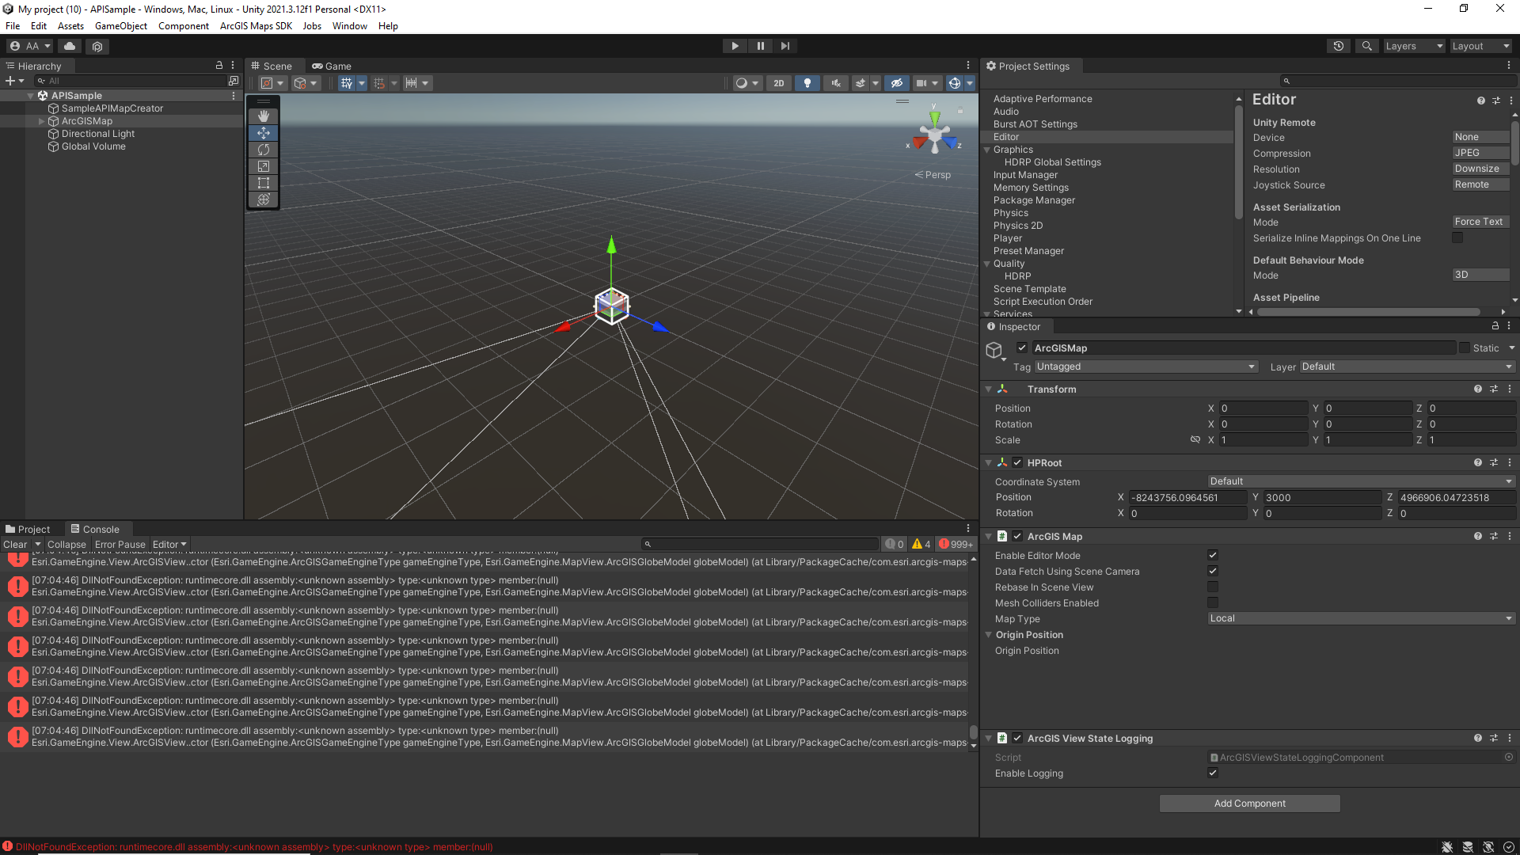Screen dimensions: 1520x855
Task: Open the Coordinate System dropdown
Action: (1361, 481)
